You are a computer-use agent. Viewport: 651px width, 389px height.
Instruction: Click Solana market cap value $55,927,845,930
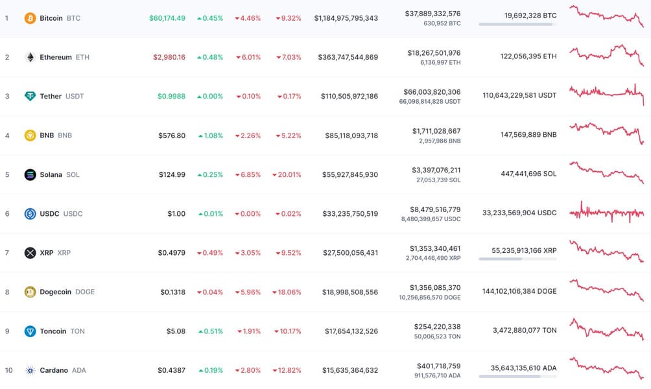[x=350, y=174]
